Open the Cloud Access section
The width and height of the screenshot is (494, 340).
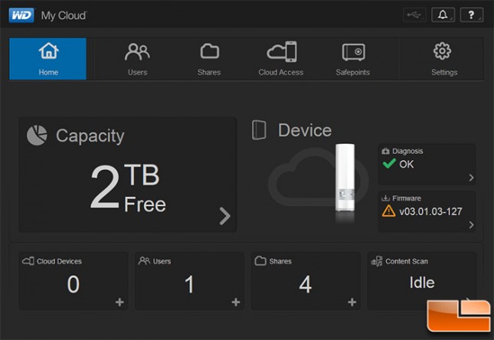coord(281,59)
